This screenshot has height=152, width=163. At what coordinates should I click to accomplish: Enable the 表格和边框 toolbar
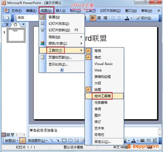[104, 77]
